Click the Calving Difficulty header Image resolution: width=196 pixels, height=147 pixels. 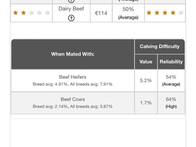[159, 46]
